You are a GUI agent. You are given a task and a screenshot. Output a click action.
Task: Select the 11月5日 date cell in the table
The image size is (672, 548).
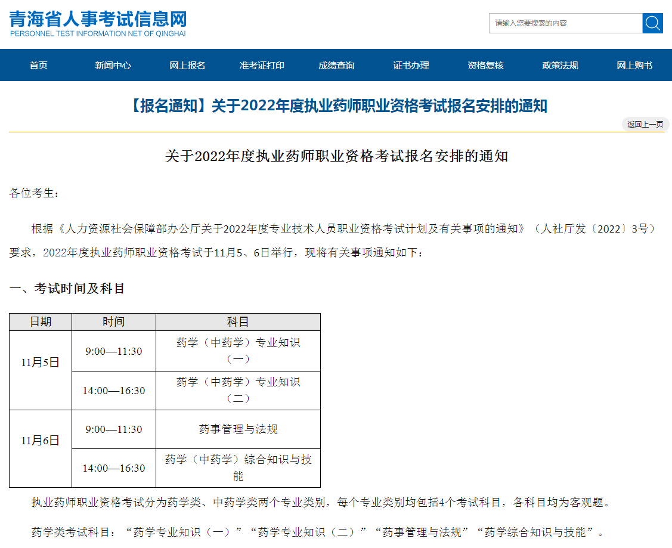click(41, 362)
